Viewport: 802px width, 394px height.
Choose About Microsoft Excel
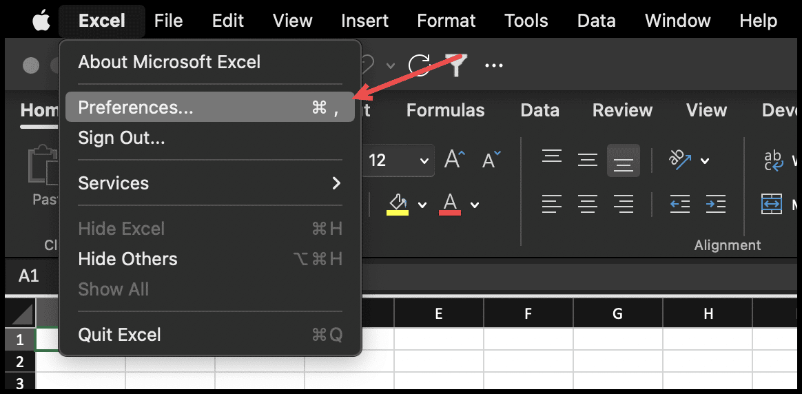(209, 63)
